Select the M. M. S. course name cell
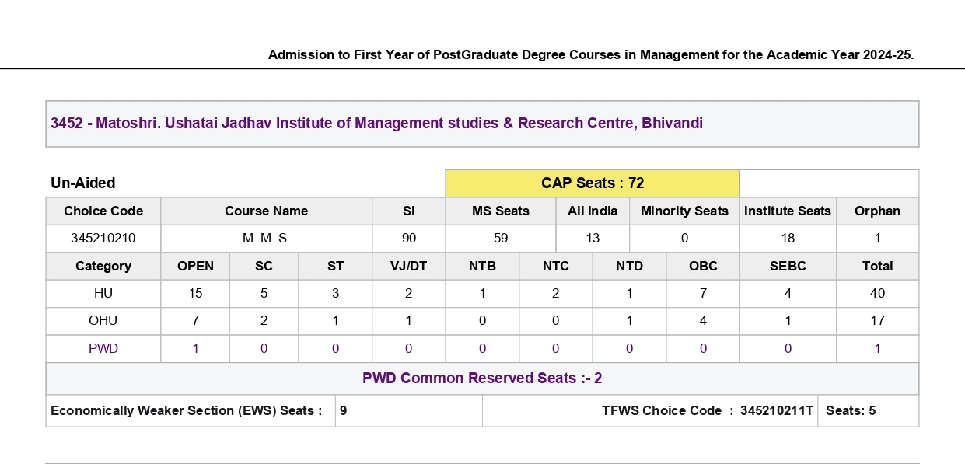Screen dimensions: 965x464 (266, 239)
